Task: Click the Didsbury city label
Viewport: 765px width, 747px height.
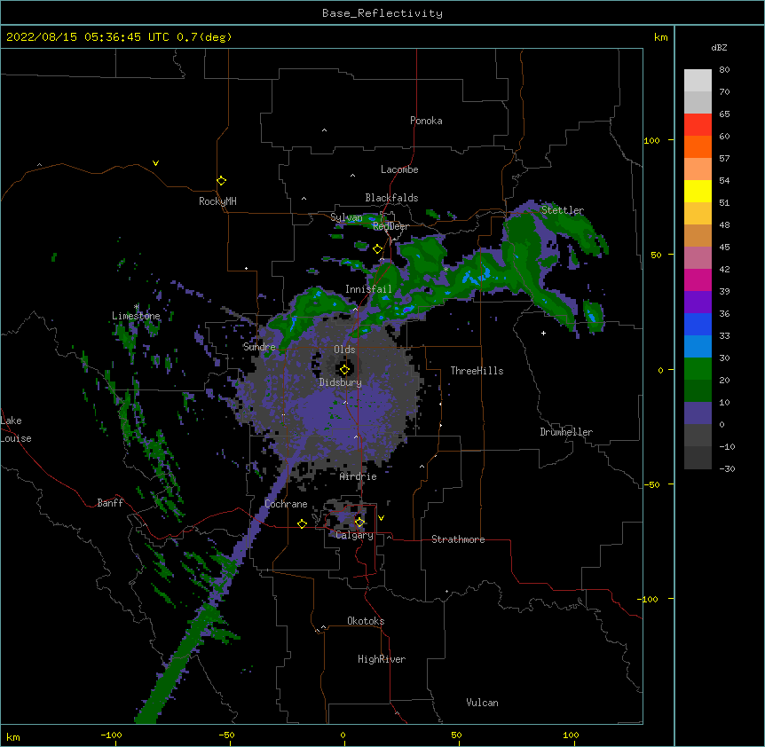Action: 340,382
